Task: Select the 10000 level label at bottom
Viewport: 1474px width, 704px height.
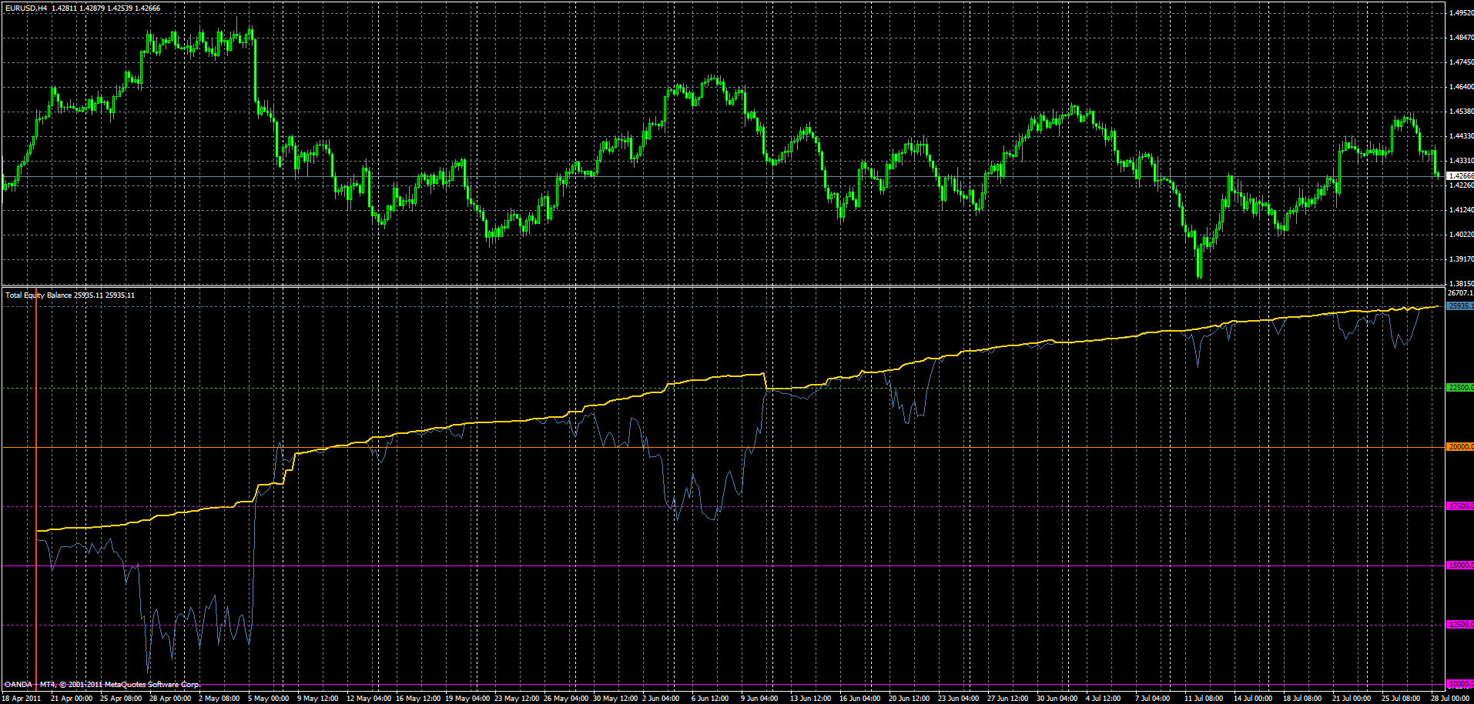Action: coord(1460,684)
